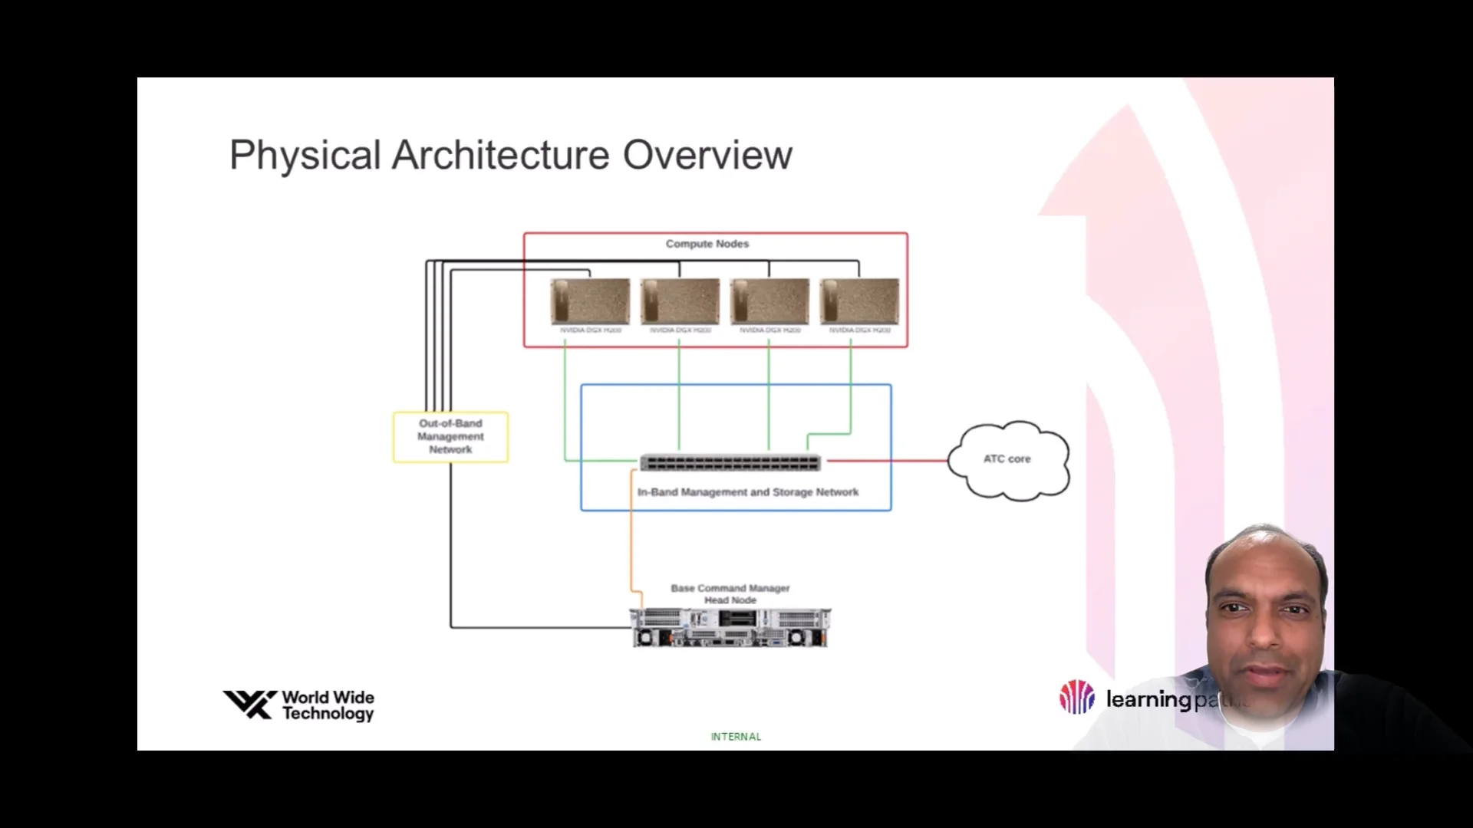The width and height of the screenshot is (1473, 828).
Task: Click the Base Command Manager Head Node text
Action: click(x=730, y=594)
